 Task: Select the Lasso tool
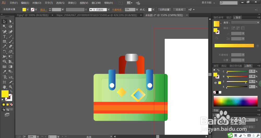pos(11,26)
